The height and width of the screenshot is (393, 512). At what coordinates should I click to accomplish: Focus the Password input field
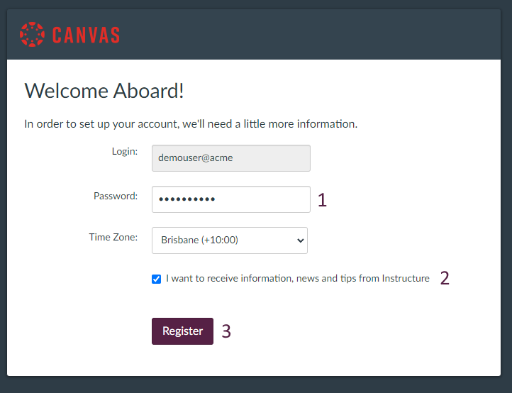tap(230, 199)
